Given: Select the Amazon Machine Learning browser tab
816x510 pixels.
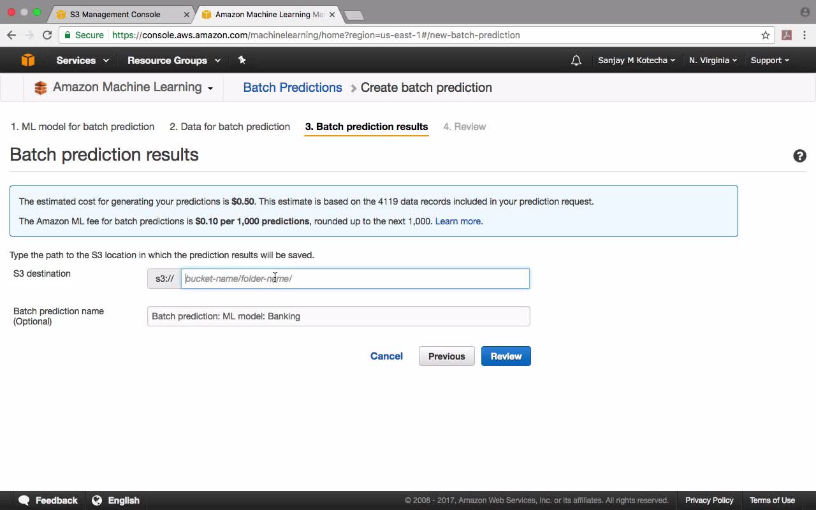Looking at the screenshot, I should pyautogui.click(x=268, y=14).
